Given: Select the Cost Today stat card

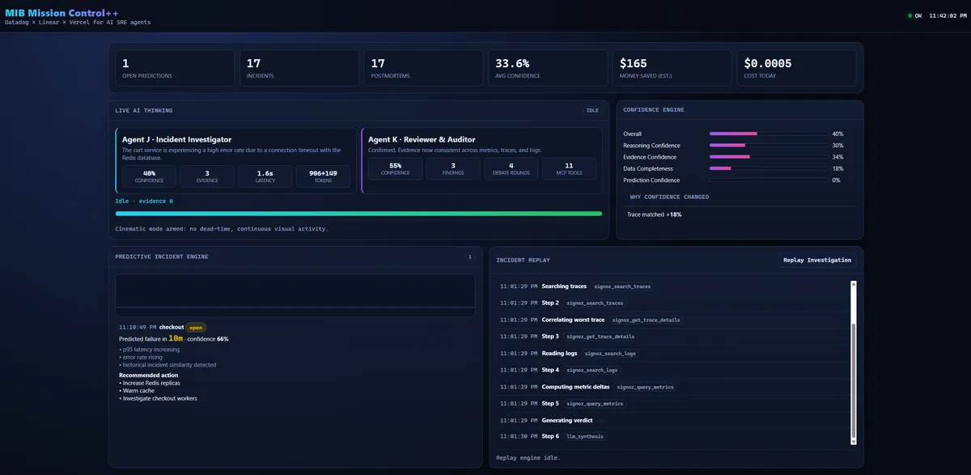Looking at the screenshot, I should click(x=796, y=68).
